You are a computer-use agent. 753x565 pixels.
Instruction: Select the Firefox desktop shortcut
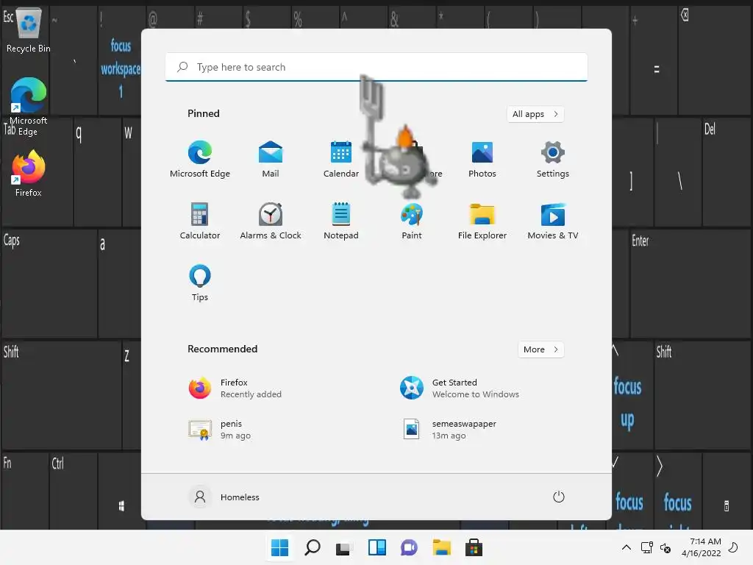click(x=29, y=174)
